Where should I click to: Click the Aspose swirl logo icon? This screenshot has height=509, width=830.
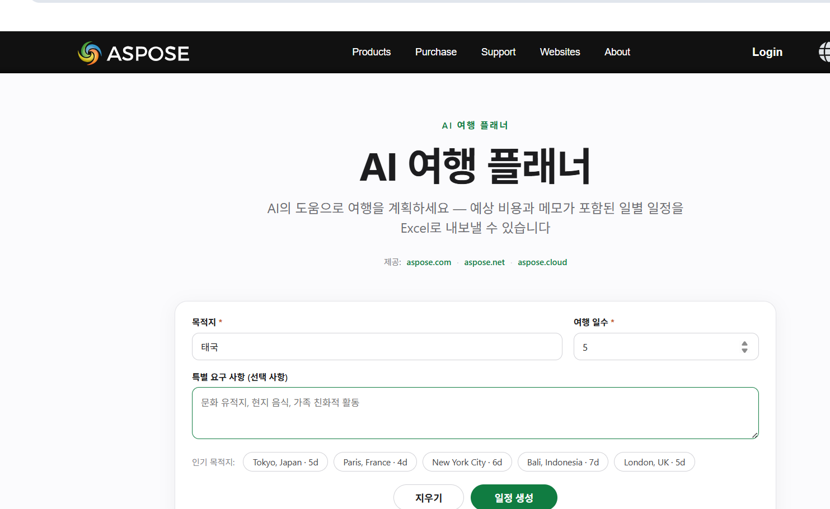(90, 53)
